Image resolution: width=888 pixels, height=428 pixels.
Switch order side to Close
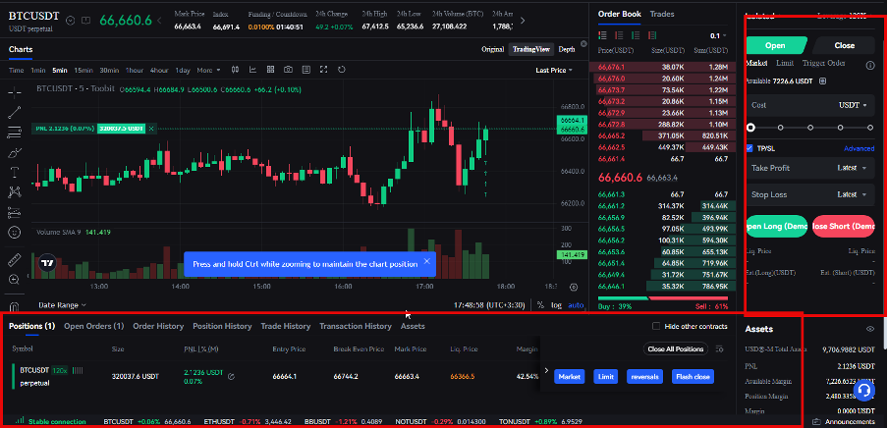click(x=844, y=45)
